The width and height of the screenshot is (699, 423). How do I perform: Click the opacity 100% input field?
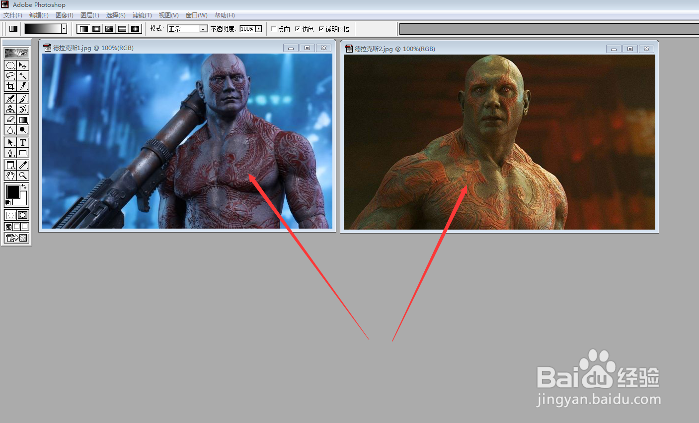[x=247, y=29]
